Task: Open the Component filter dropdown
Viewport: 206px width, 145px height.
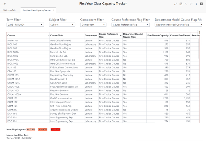Action: pos(93,25)
